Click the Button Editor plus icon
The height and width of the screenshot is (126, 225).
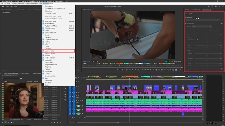[x=181, y=70]
